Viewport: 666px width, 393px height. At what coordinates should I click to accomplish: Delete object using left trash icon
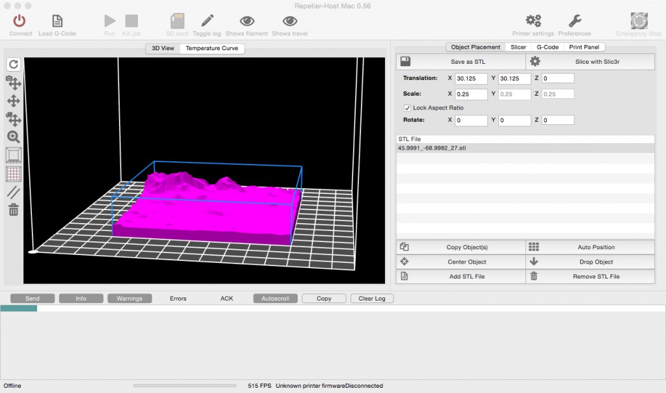(x=14, y=210)
